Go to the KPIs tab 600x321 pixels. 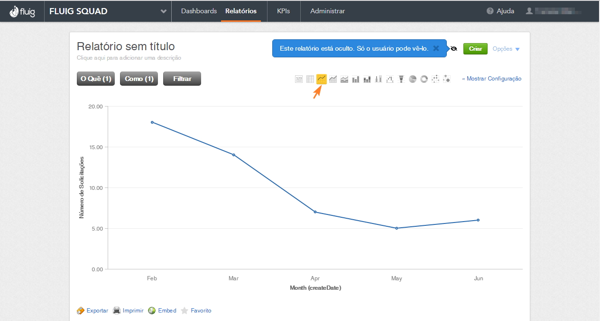(x=284, y=11)
